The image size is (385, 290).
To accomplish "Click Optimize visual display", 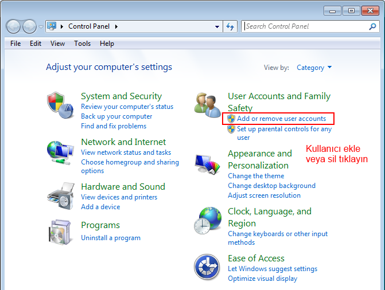I will pyautogui.click(x=262, y=279).
